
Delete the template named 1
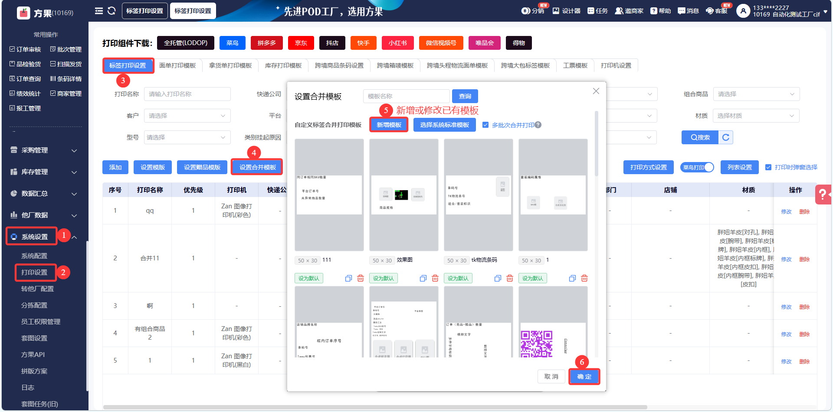(584, 279)
